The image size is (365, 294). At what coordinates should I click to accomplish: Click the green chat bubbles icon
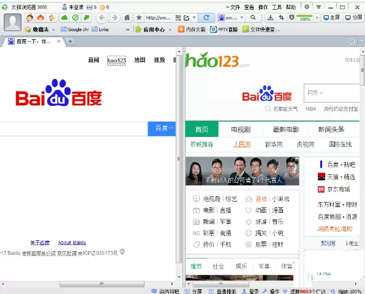click(x=86, y=18)
